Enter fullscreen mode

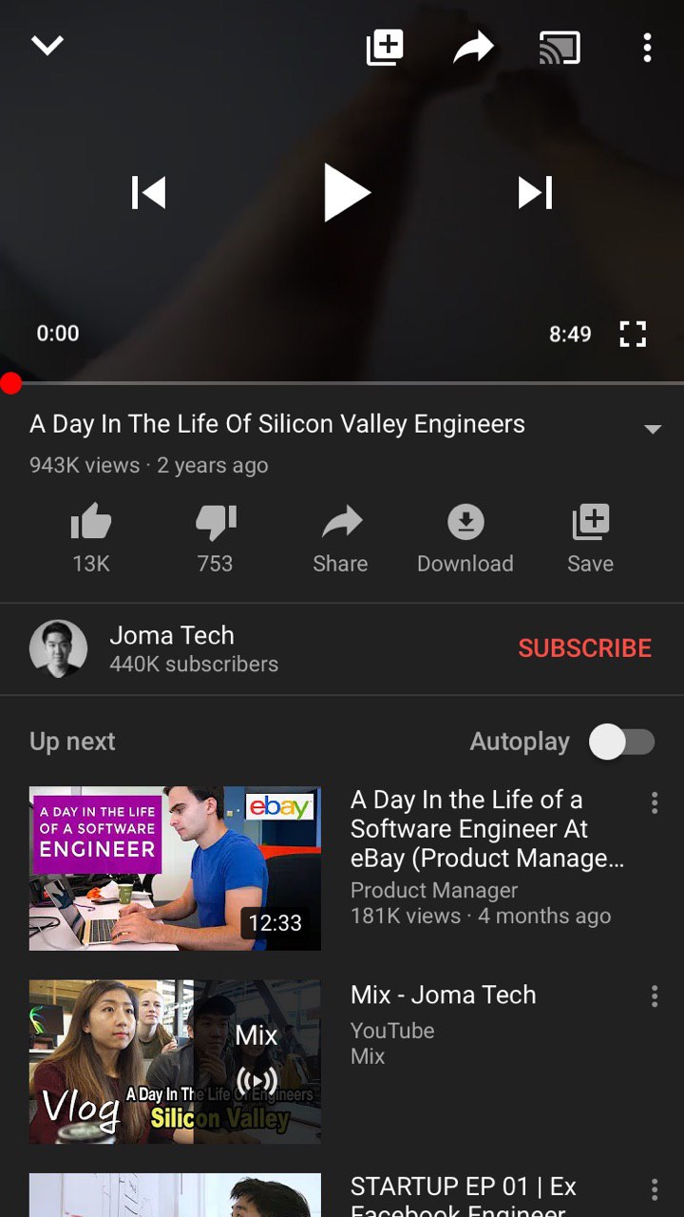point(633,334)
